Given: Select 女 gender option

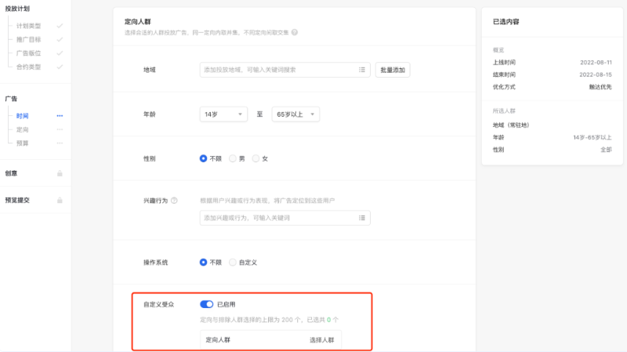Looking at the screenshot, I should coord(256,158).
